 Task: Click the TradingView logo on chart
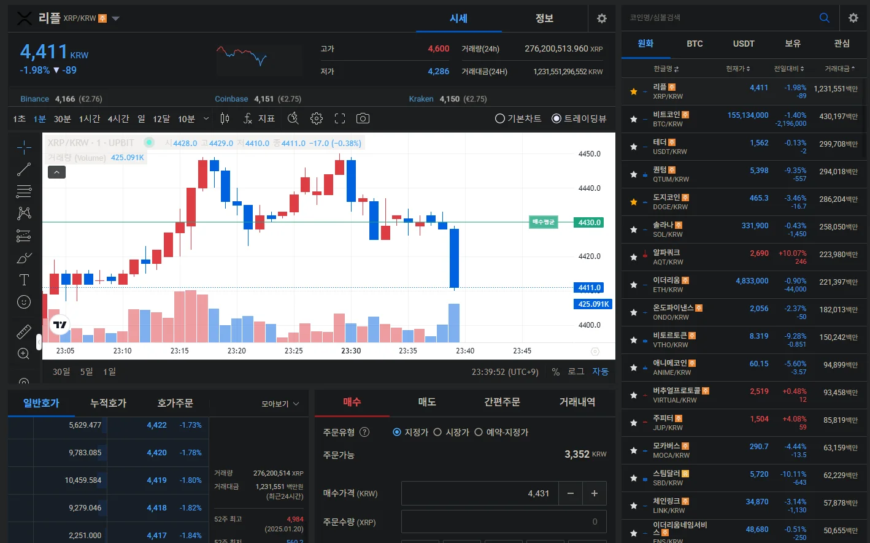pyautogui.click(x=60, y=325)
